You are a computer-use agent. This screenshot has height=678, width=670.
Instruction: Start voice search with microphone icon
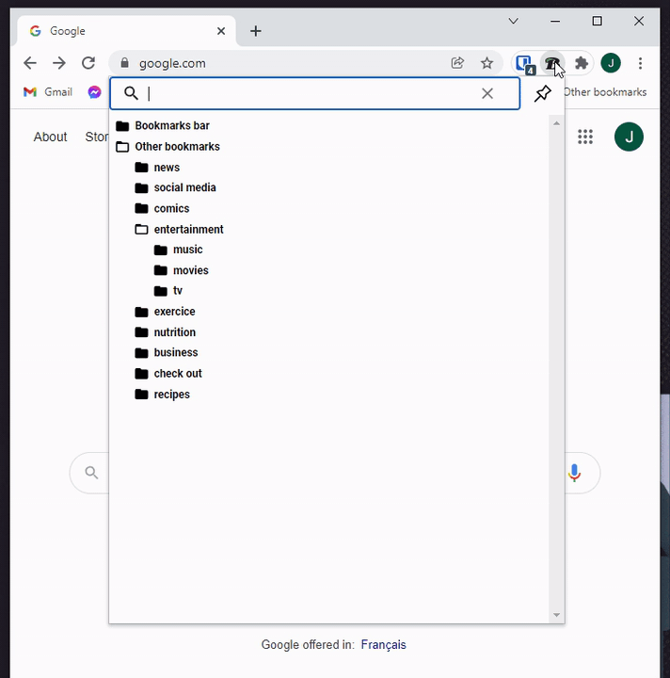point(574,473)
